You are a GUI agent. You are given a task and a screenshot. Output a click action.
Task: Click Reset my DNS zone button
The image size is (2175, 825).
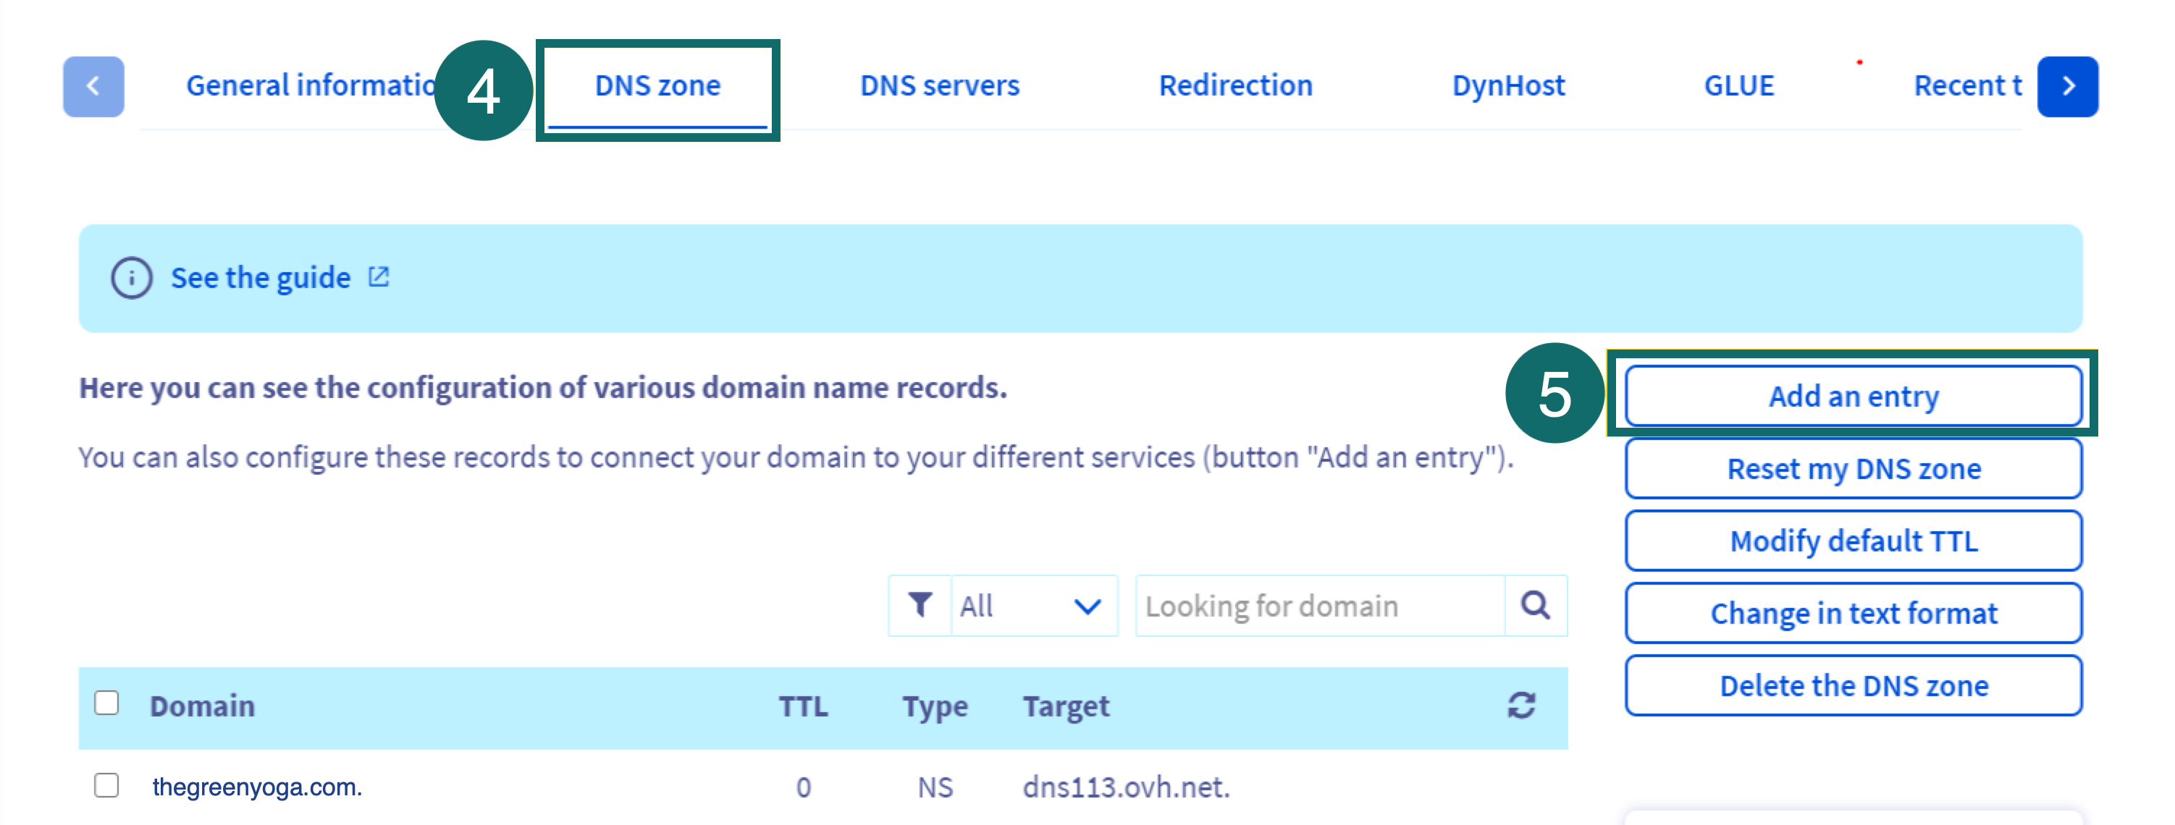[1853, 469]
